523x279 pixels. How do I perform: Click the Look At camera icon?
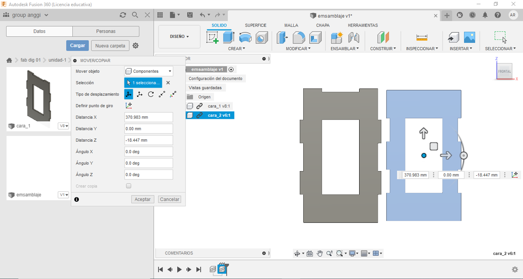click(x=310, y=254)
